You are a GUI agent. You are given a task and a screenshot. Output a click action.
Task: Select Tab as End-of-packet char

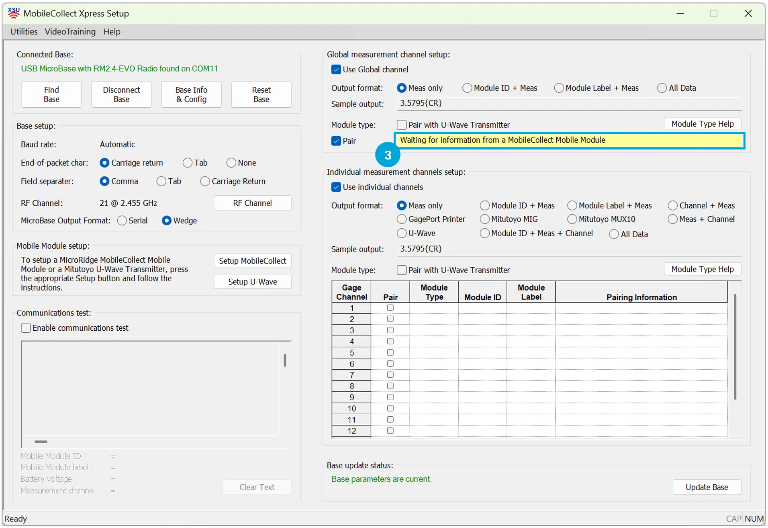click(188, 163)
